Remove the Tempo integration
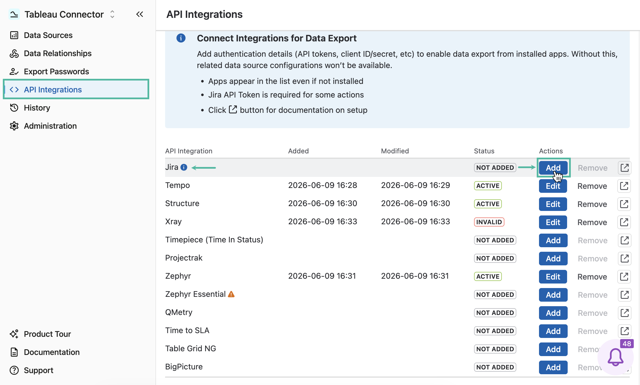Screen dimensions: 640x385 pos(592,186)
